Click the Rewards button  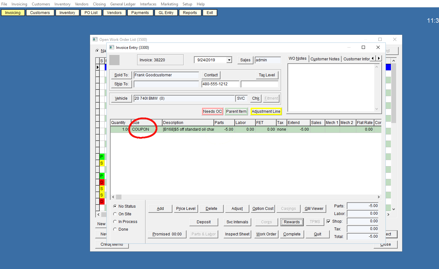292,222
